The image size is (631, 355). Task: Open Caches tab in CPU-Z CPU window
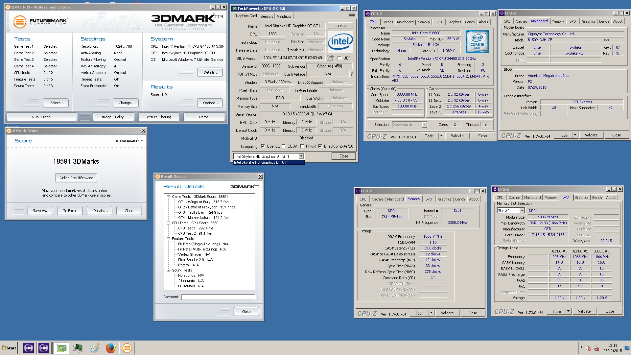click(387, 22)
